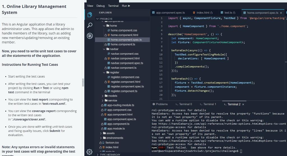287x156 pixels.
Task: Click lock icon beside navbar.component.ts
Action: pos(106,68)
